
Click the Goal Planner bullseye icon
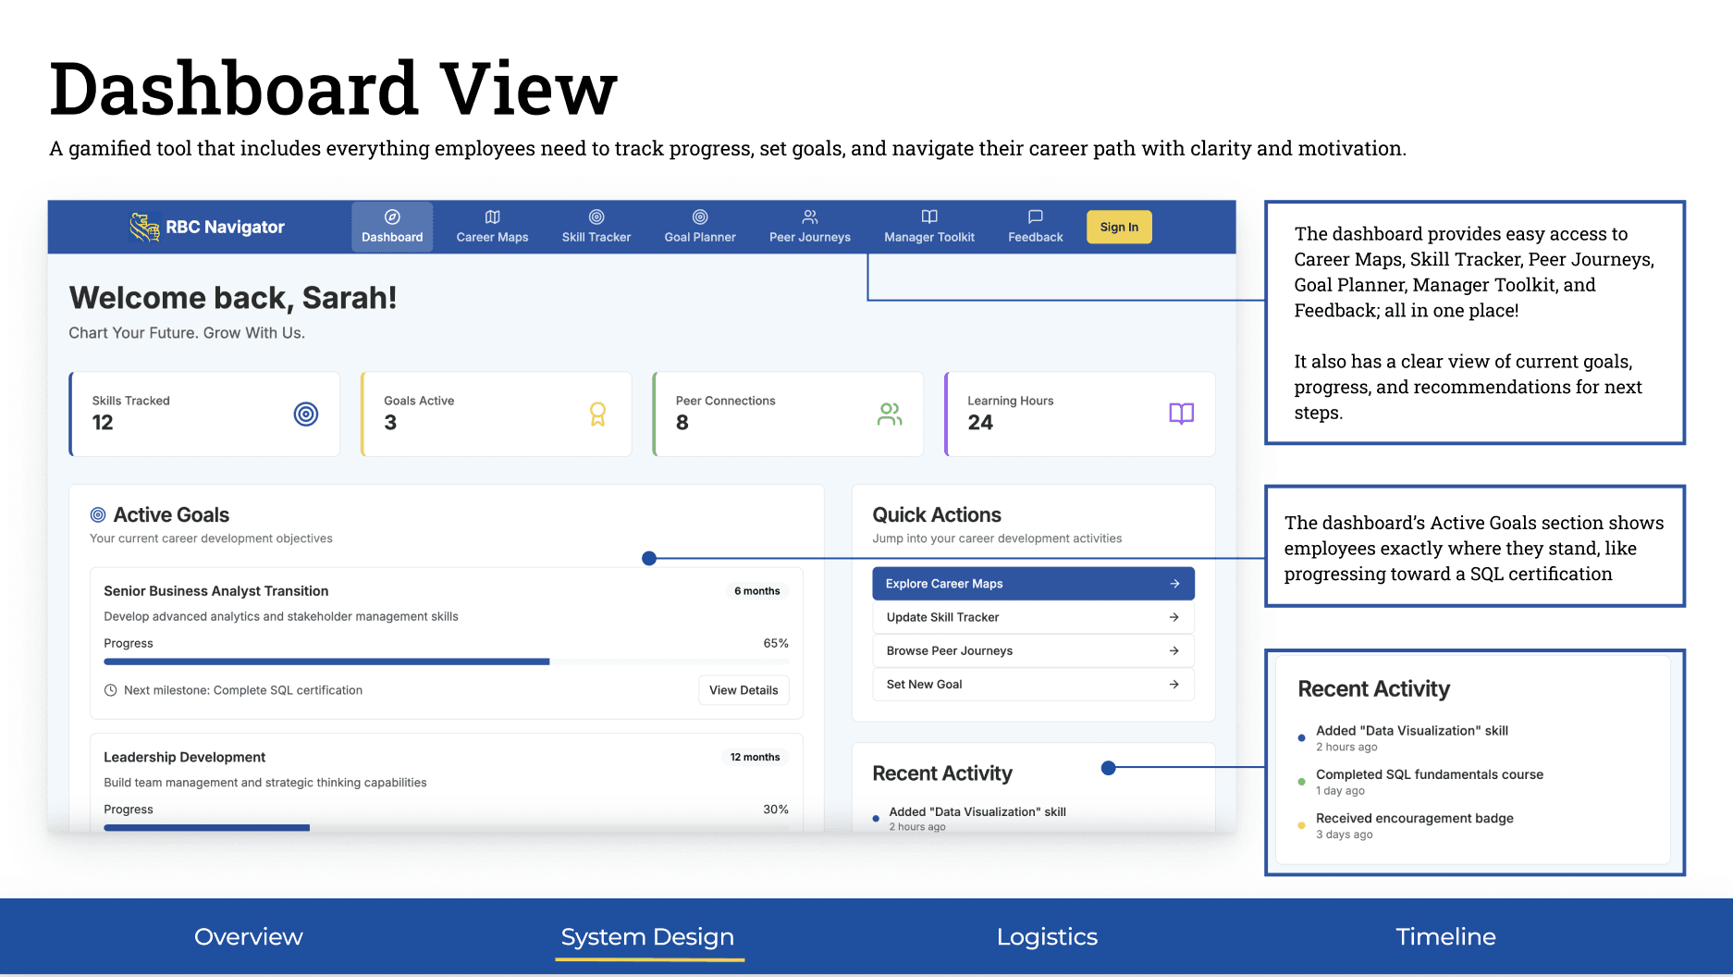click(700, 216)
